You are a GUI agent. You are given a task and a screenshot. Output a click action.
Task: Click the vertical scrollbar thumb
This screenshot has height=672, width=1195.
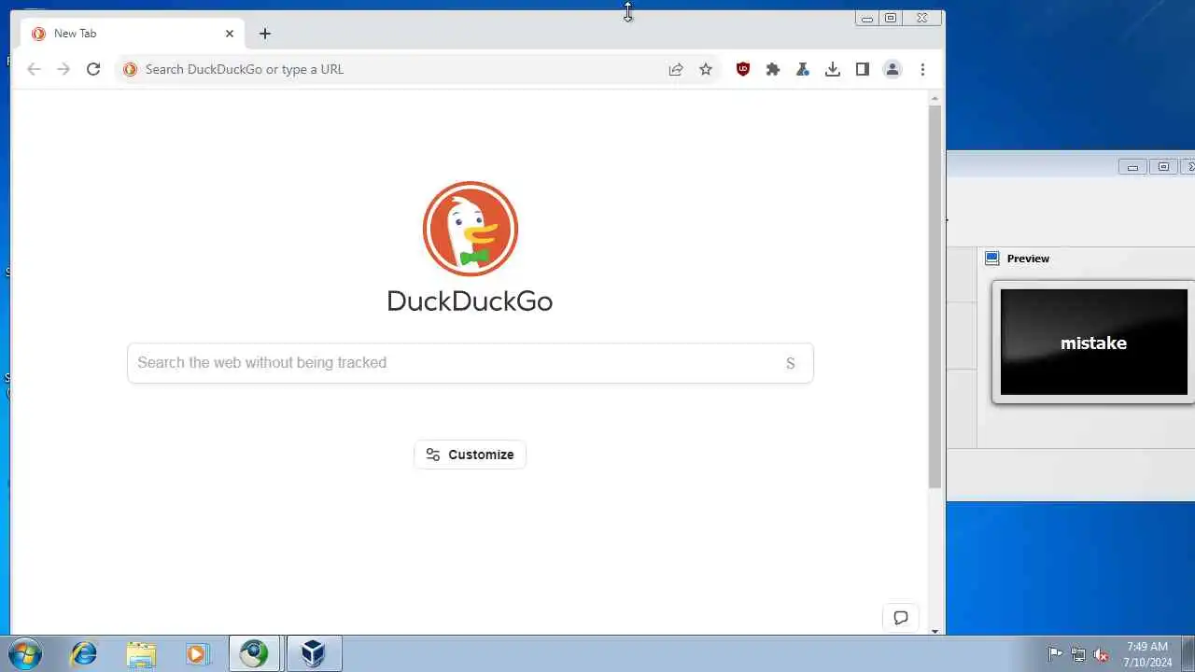(935, 297)
